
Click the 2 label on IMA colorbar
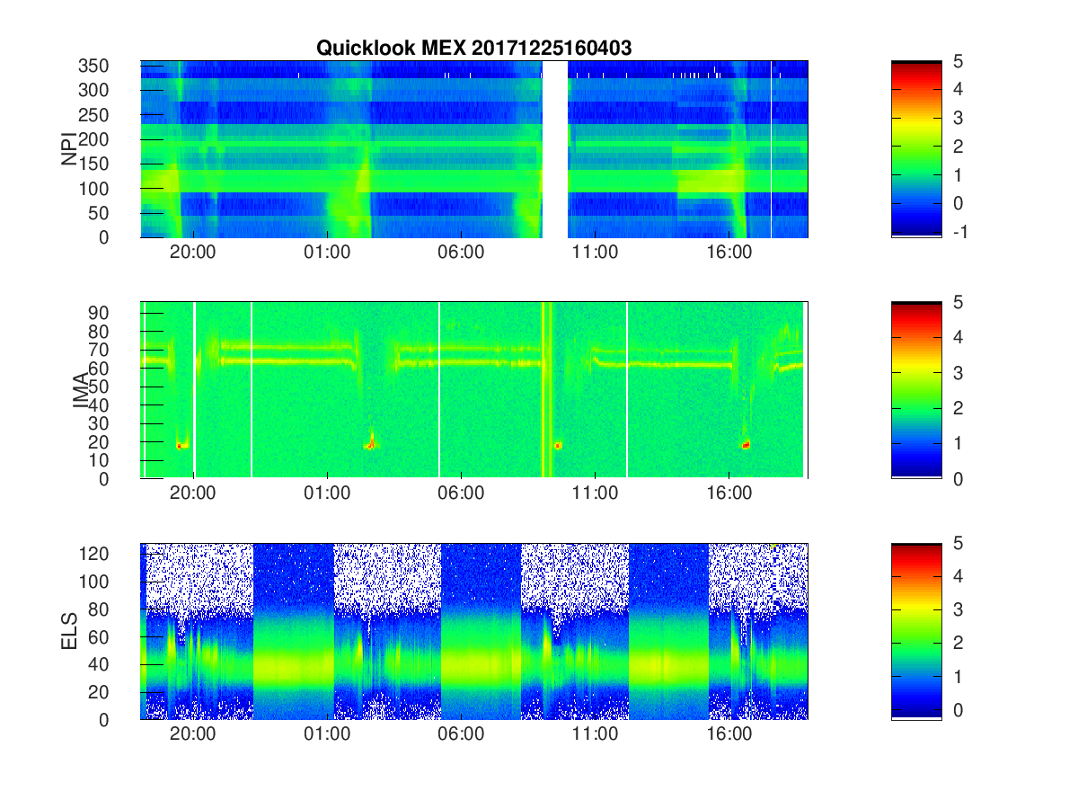point(958,407)
